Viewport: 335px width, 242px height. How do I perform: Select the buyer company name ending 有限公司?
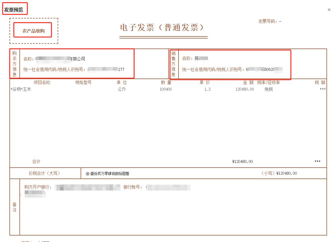[60, 59]
